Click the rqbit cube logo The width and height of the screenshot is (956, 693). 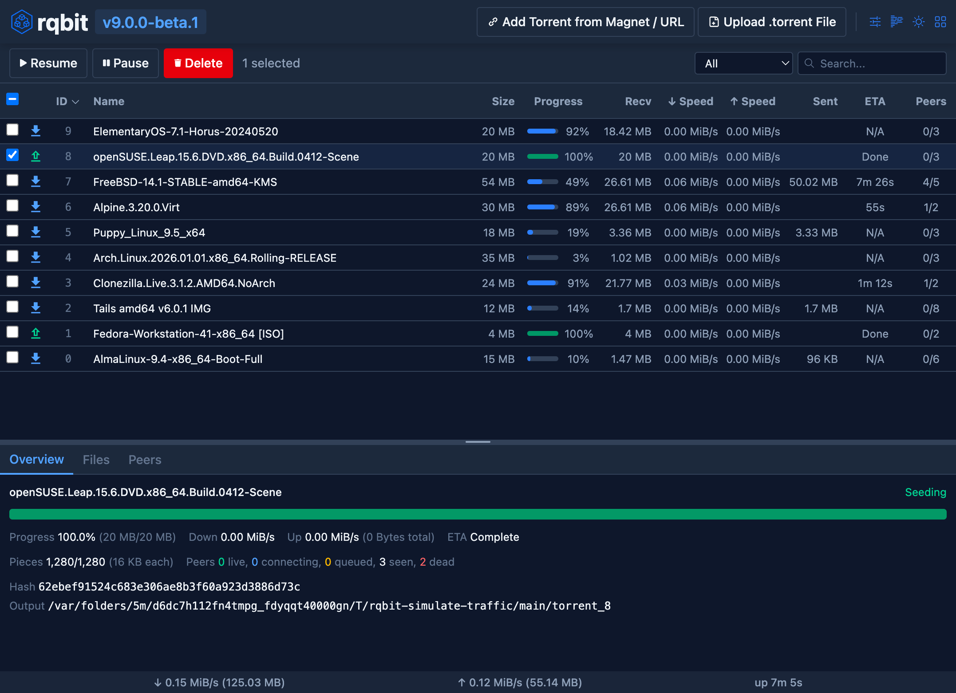tap(22, 22)
